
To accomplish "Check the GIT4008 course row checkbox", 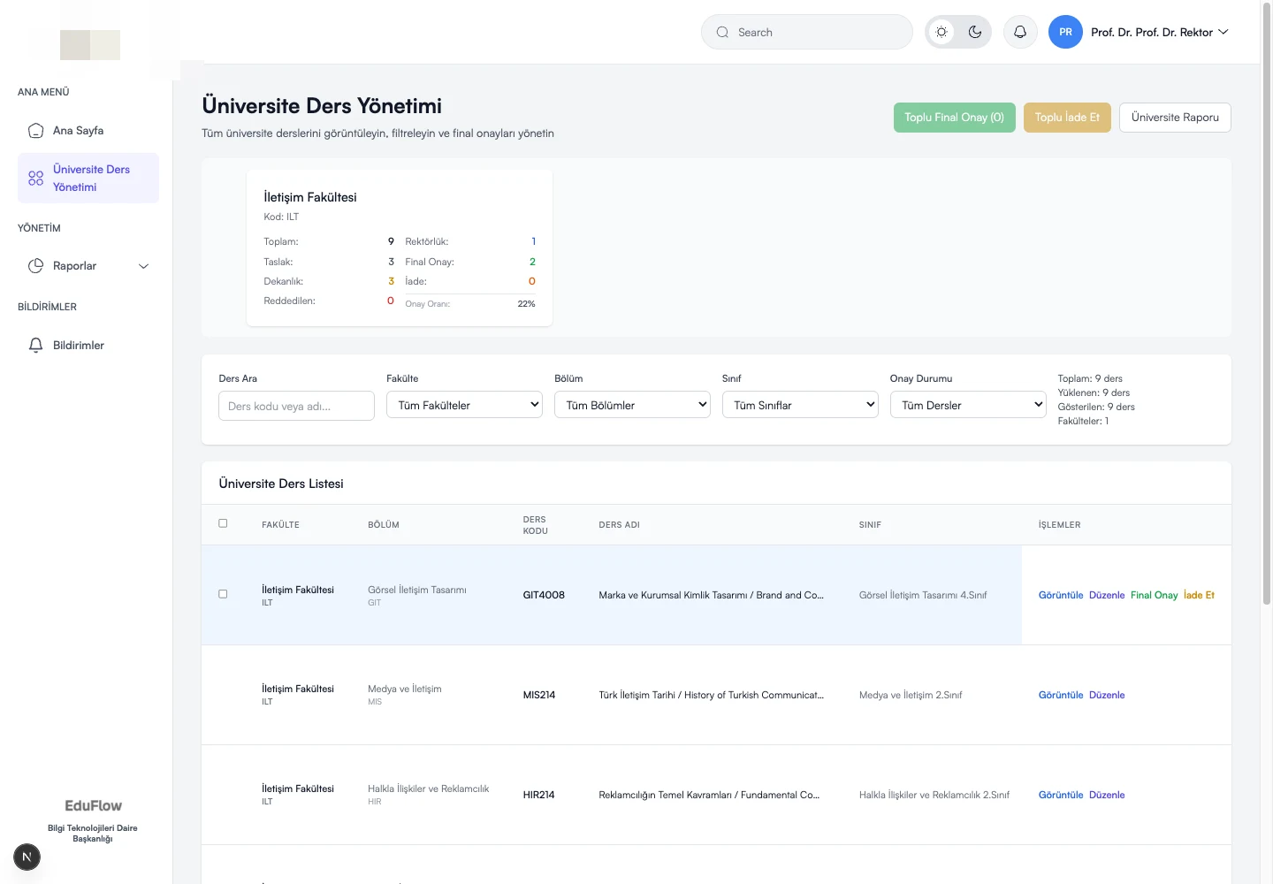I will click(x=223, y=594).
